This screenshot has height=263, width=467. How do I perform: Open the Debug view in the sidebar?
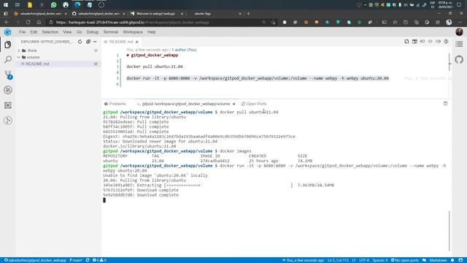[x=8, y=90]
